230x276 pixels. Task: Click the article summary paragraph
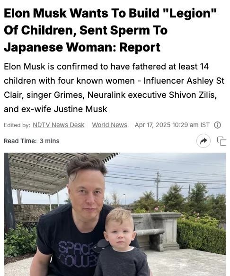tap(114, 88)
